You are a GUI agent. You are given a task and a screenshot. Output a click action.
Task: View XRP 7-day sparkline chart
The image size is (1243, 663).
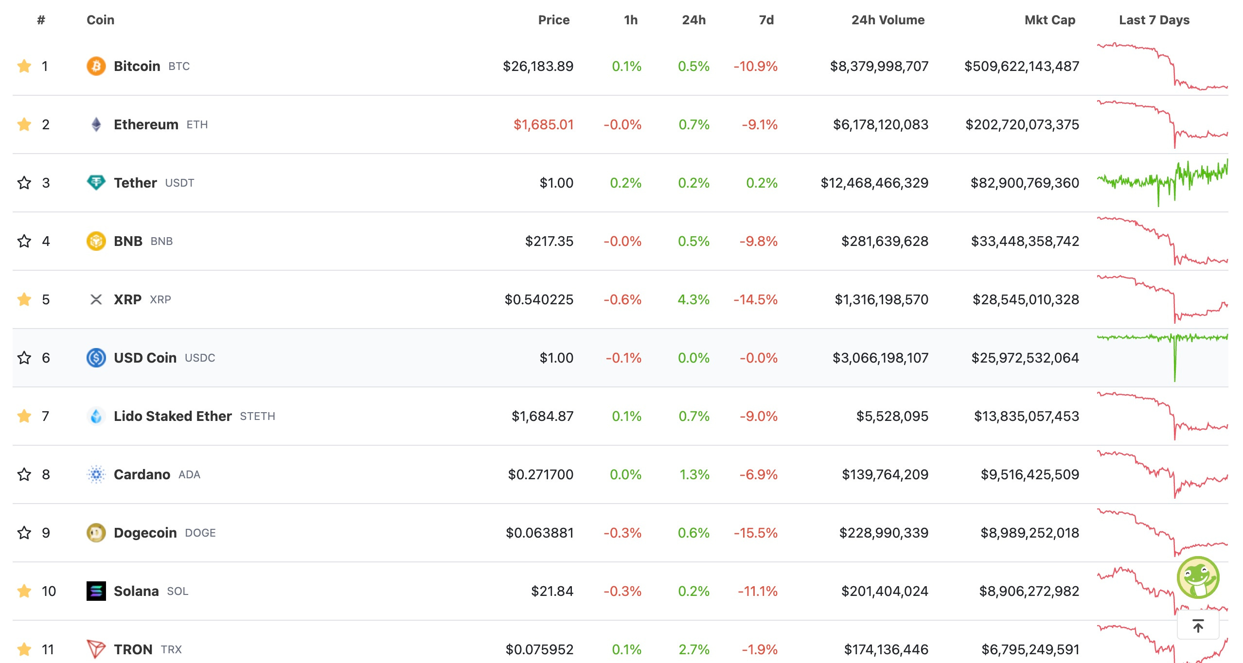(x=1162, y=299)
